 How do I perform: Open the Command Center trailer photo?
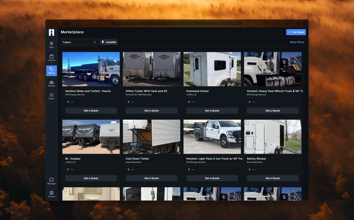click(x=212, y=69)
